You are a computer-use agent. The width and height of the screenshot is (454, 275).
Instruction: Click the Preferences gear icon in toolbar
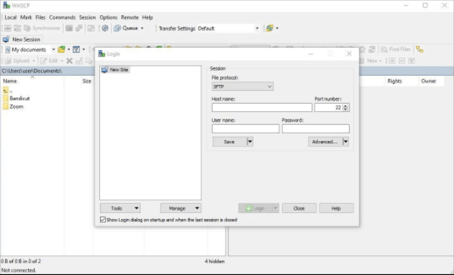coord(105,28)
